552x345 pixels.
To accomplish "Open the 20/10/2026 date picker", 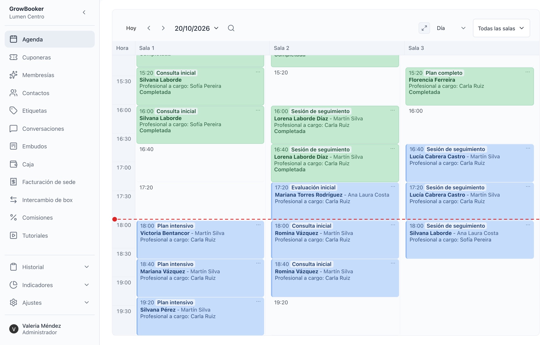I will coord(197,28).
